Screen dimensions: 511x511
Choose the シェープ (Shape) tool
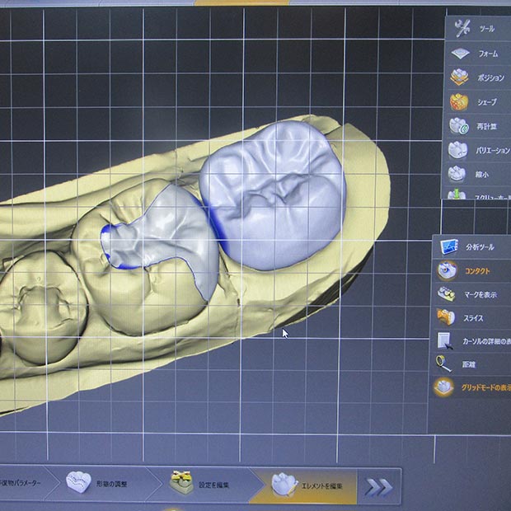click(x=478, y=102)
